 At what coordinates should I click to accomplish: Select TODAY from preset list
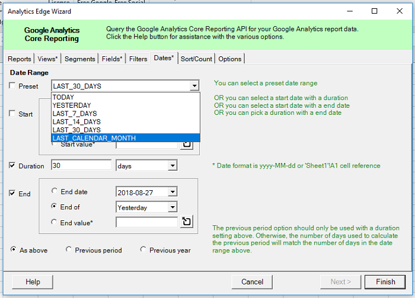[x=126, y=97]
